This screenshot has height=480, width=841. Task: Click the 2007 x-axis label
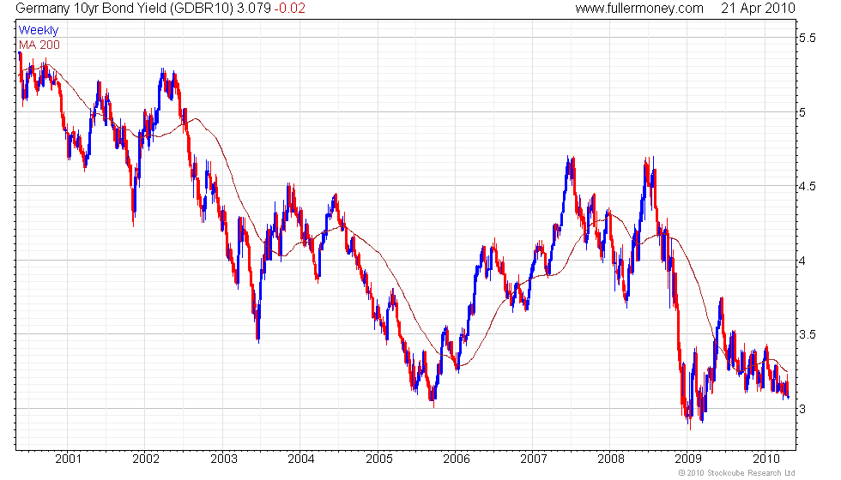coord(534,459)
